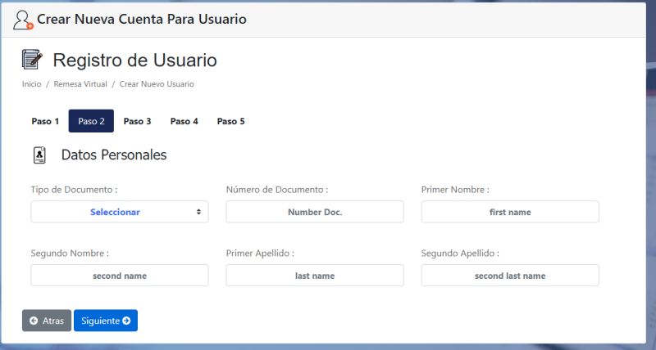Click the Crear Nueva Cuenta Para Usuario title

(x=142, y=19)
